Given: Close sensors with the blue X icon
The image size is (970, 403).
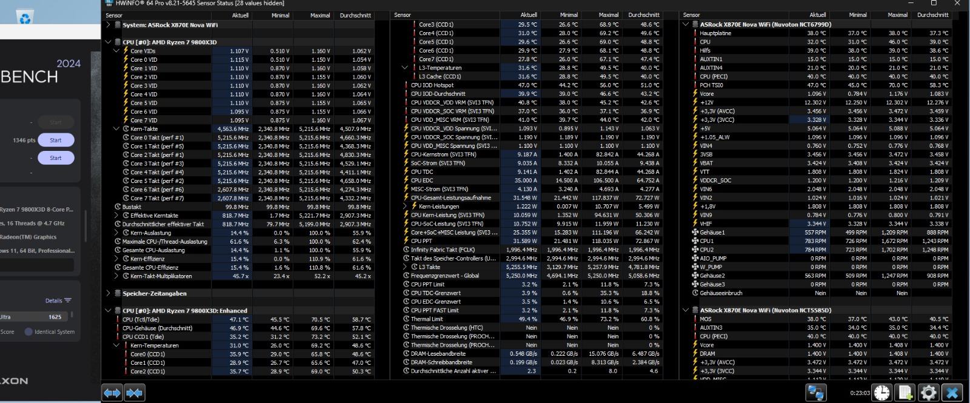Looking at the screenshot, I should 952,393.
